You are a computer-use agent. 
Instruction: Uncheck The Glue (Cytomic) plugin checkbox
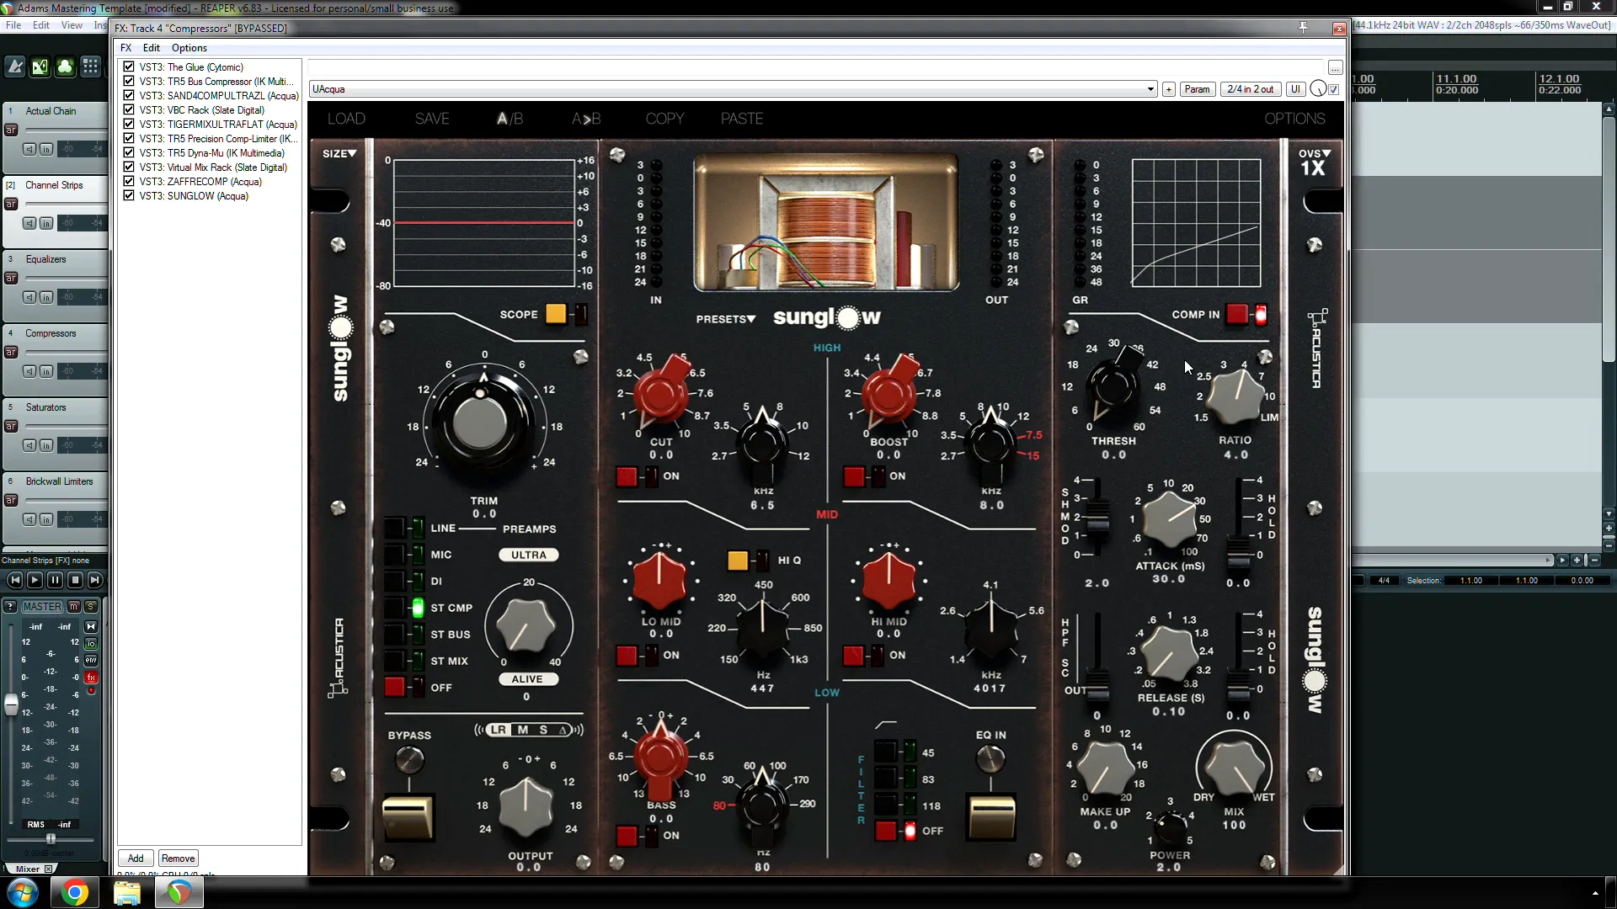click(129, 66)
